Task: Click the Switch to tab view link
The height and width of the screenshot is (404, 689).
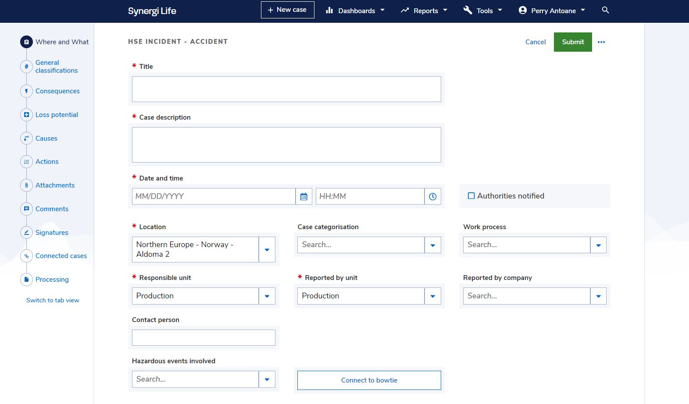Action: point(53,300)
